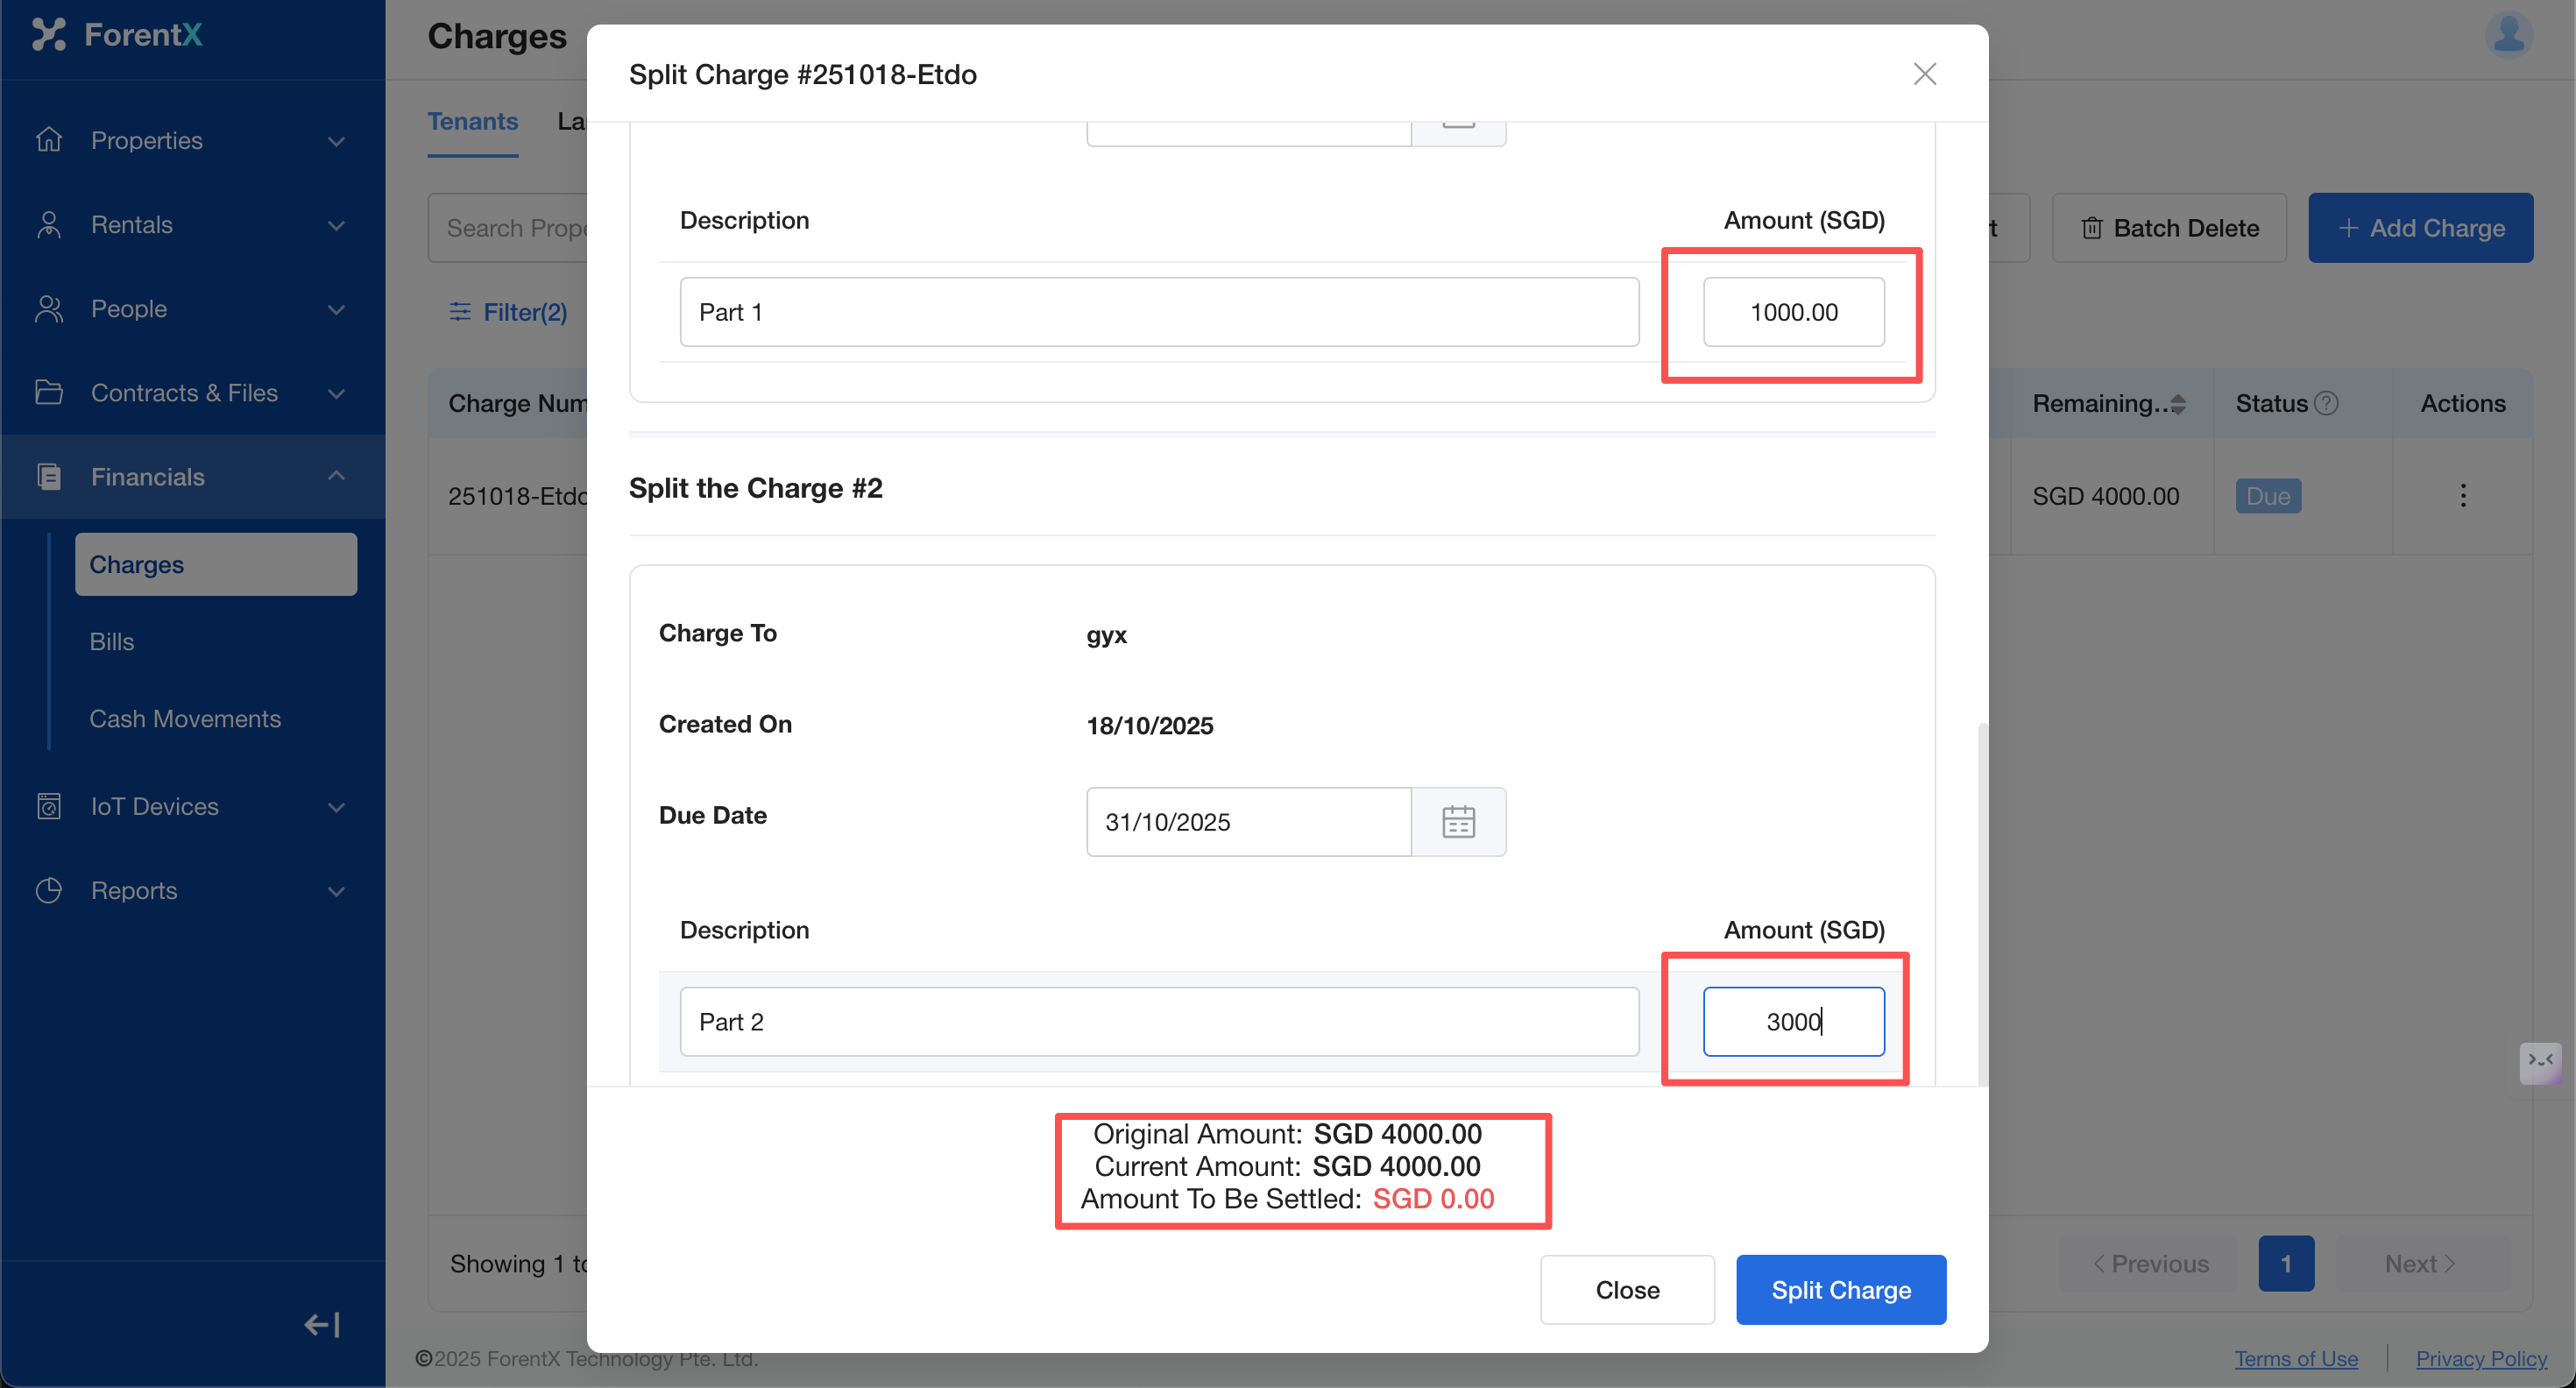Image resolution: width=2576 pixels, height=1388 pixels.
Task: Switch to the Tenants tab
Action: pyautogui.click(x=472, y=122)
